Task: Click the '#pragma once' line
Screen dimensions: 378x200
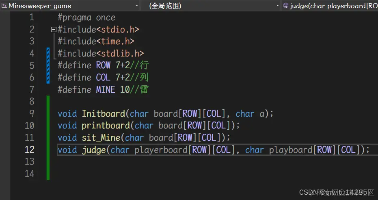Action: tap(86, 17)
